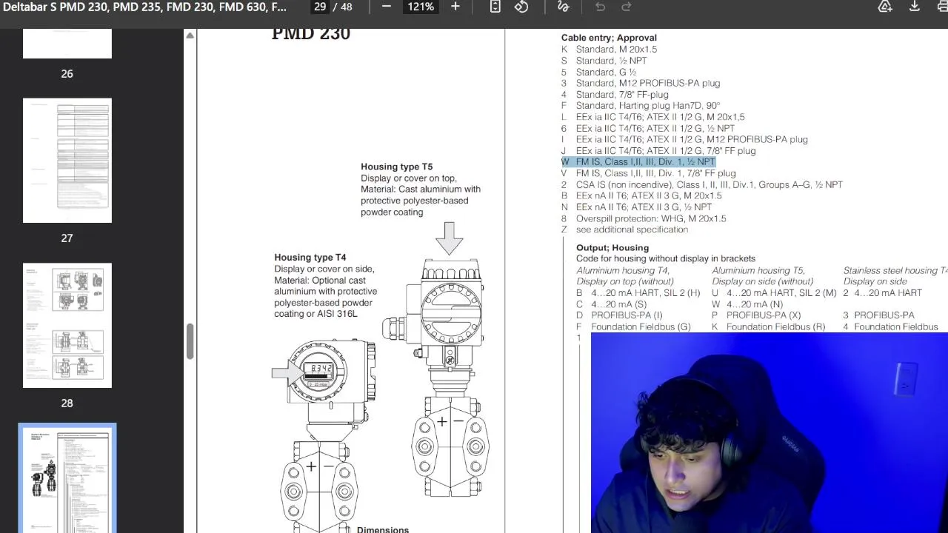Click 'Foundation Fieldbus (G)' option text

coord(641,327)
